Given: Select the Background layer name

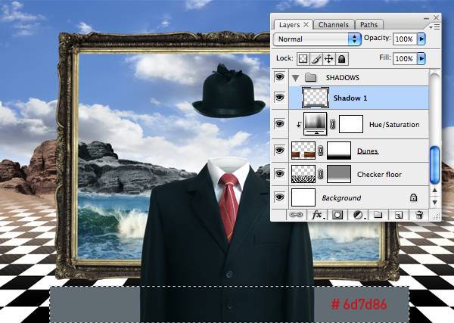Looking at the screenshot, I should point(341,198).
